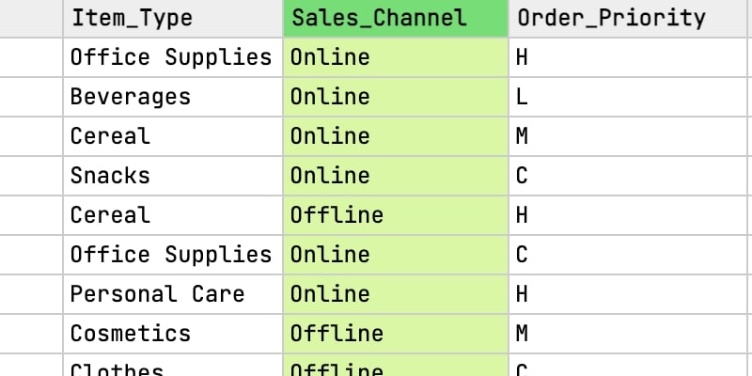
Task: Select the Clothes cell in bottom row
Action: tap(173, 365)
